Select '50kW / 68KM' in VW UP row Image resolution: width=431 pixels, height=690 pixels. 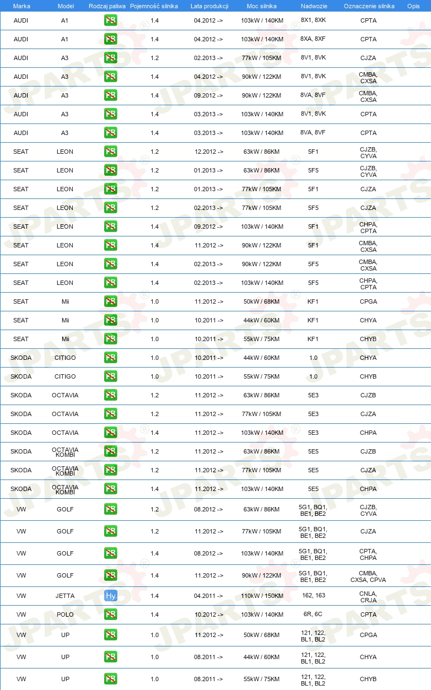pos(262,635)
